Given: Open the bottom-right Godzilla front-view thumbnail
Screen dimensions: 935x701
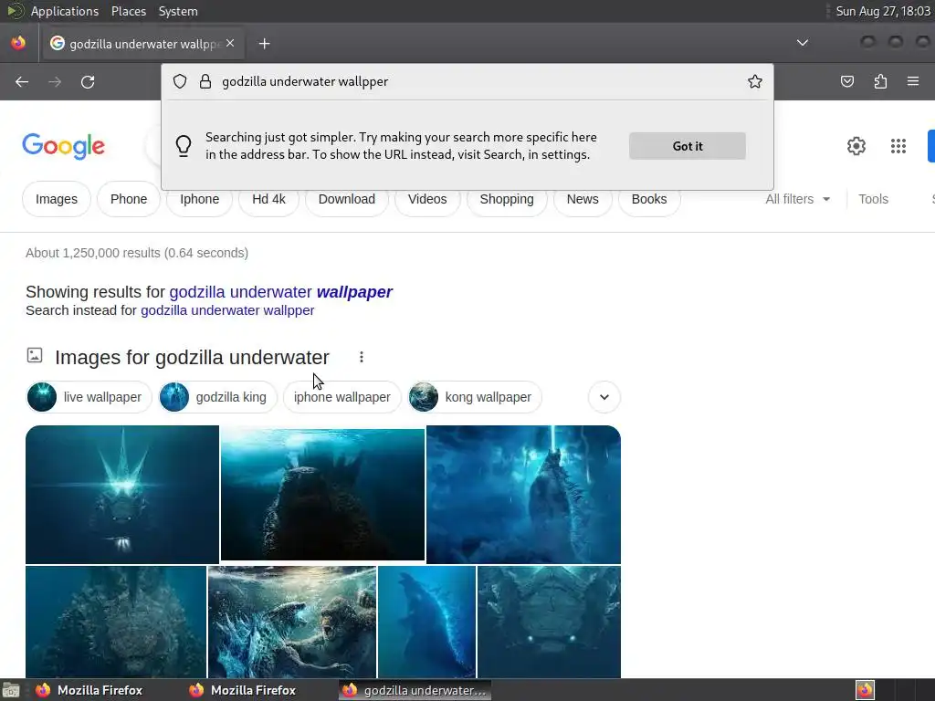Looking at the screenshot, I should pos(549,622).
